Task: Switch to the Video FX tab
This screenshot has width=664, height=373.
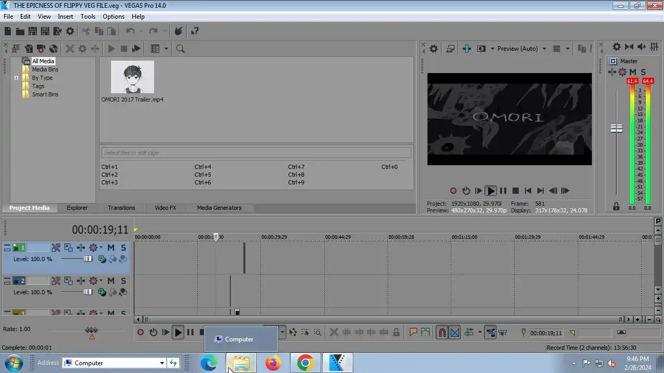Action: [165, 208]
